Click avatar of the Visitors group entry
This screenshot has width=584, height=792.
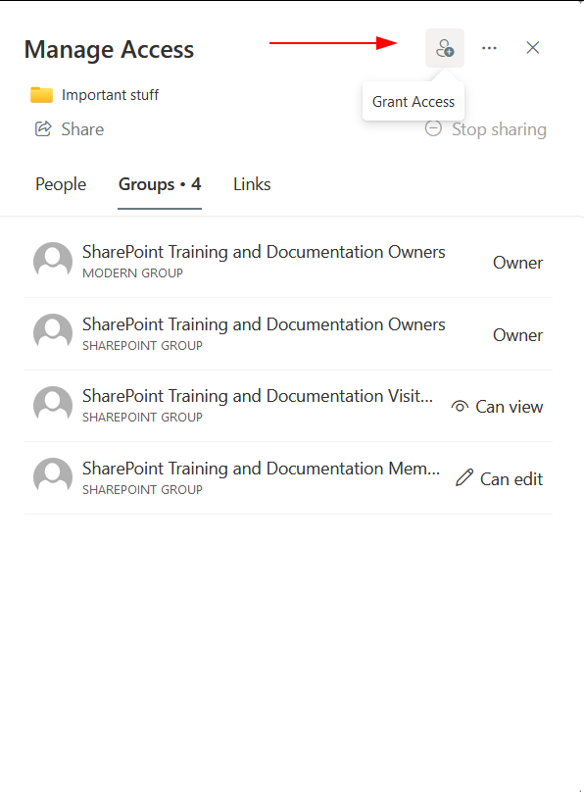(x=53, y=406)
